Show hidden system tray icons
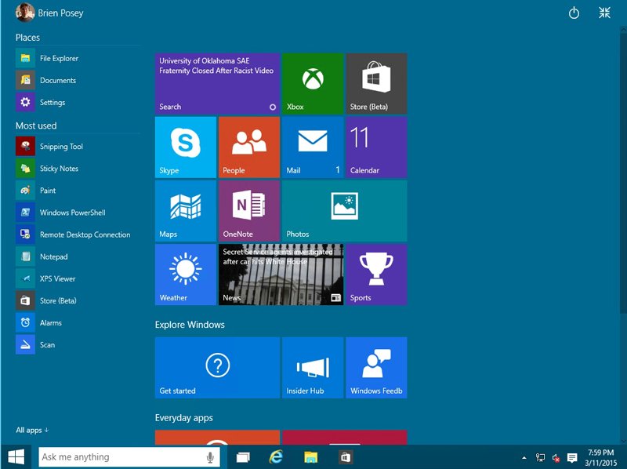The height and width of the screenshot is (469, 627). 524,457
